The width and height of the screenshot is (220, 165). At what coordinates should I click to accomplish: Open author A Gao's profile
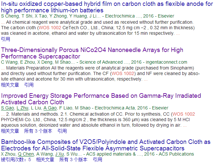tap(50, 108)
